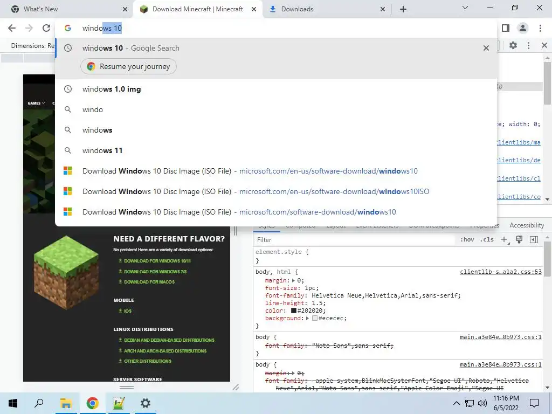Pick the 'windo' search suggestion
This screenshot has width=552, height=414.
point(276,110)
